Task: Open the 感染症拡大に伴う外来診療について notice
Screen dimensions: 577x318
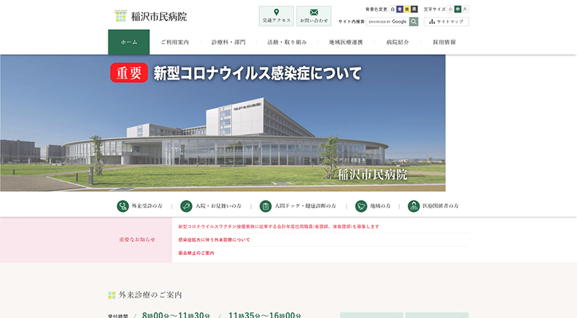Action: [214, 240]
